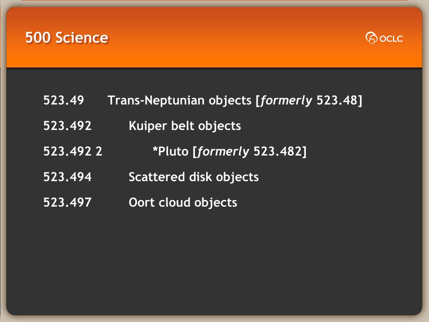The width and height of the screenshot is (429, 322).
Task: Click the orange header banner
Action: (214, 37)
